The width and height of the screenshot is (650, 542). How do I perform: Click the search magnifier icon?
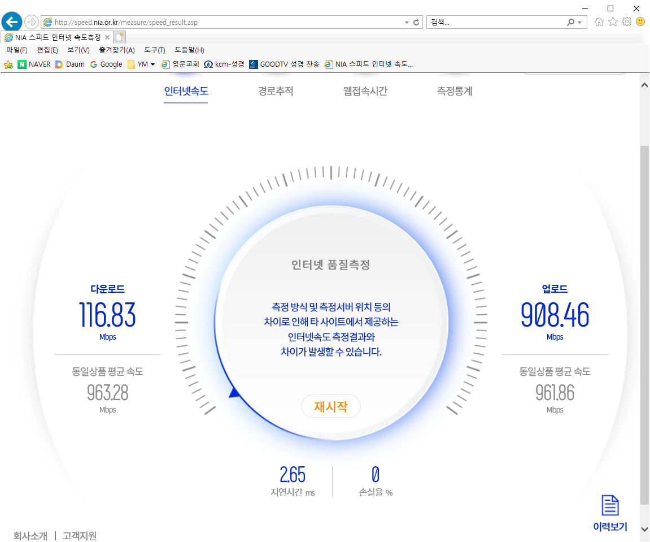571,22
